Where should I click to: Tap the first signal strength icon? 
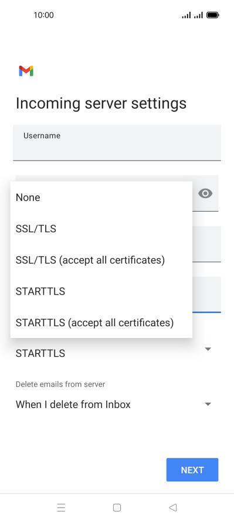coord(186,15)
